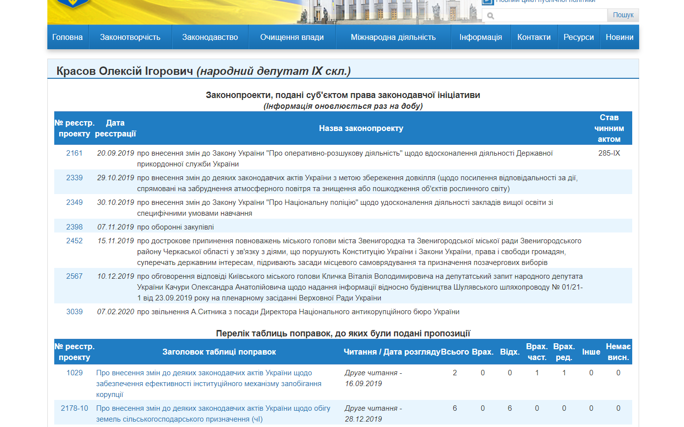This screenshot has height=427, width=684.
Task: Click the search magnifier icon
Action: click(x=490, y=16)
